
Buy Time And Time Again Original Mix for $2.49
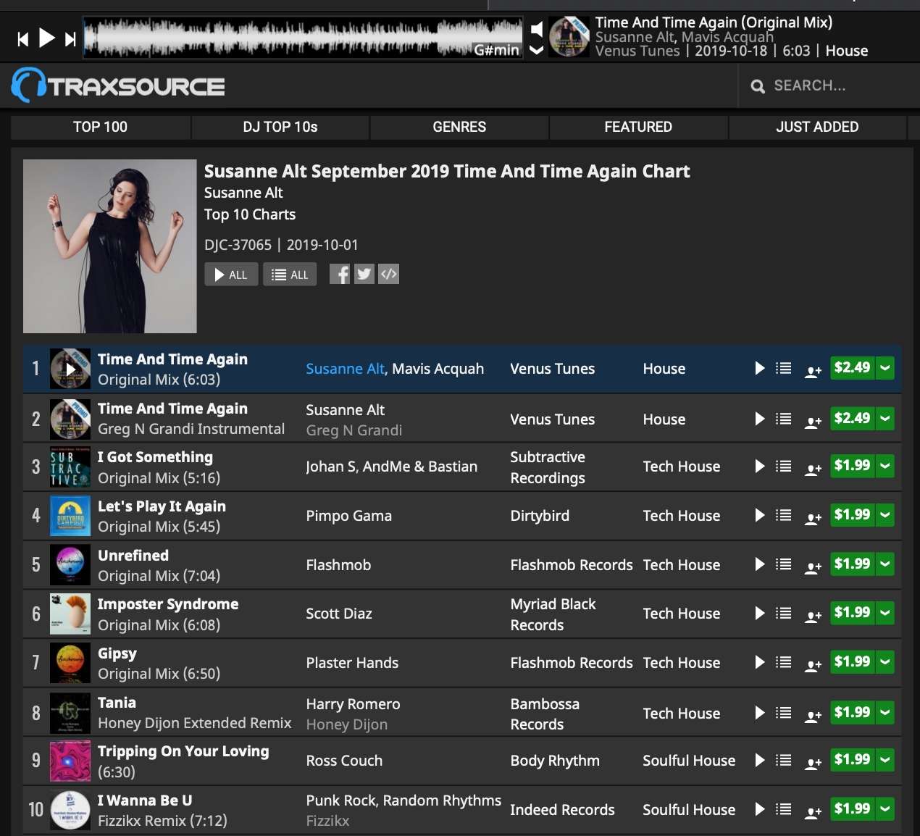point(852,368)
